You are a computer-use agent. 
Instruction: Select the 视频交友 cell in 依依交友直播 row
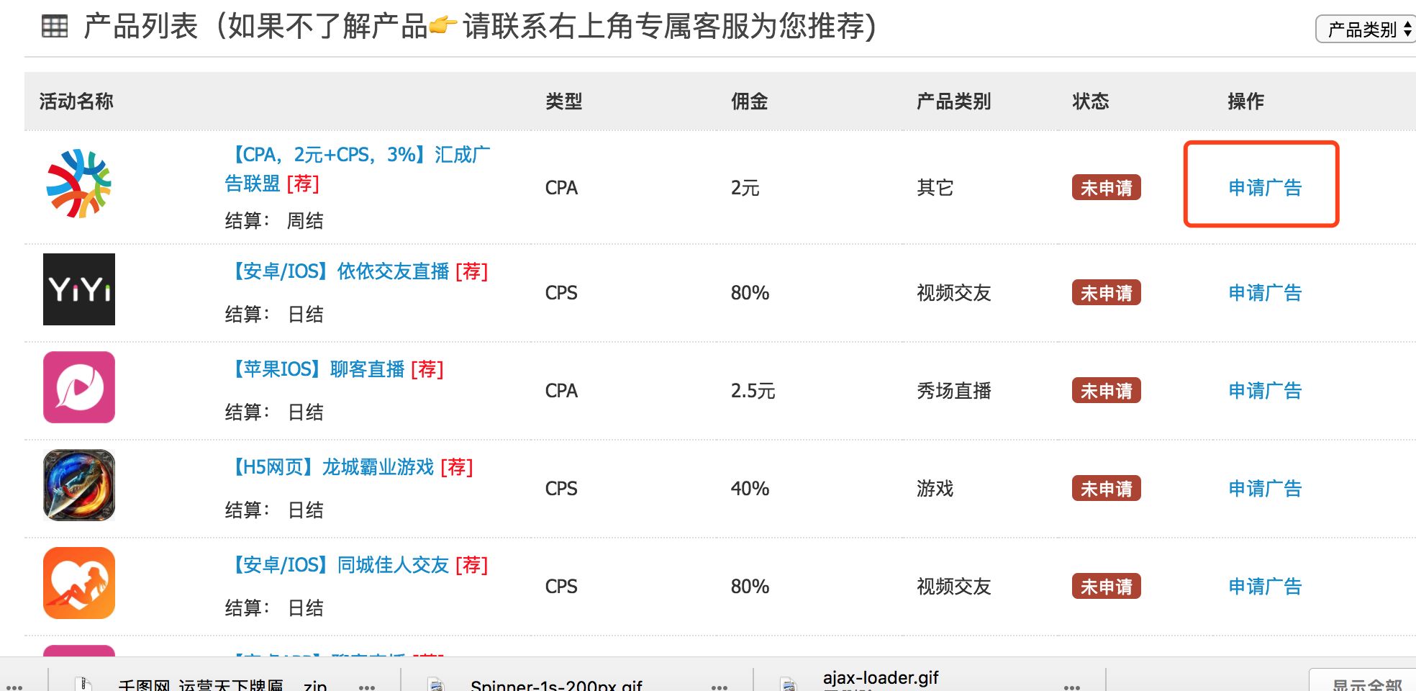(953, 293)
